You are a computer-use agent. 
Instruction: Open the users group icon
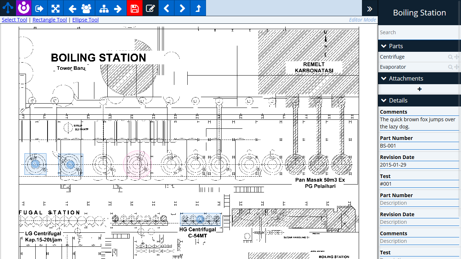pos(86,9)
